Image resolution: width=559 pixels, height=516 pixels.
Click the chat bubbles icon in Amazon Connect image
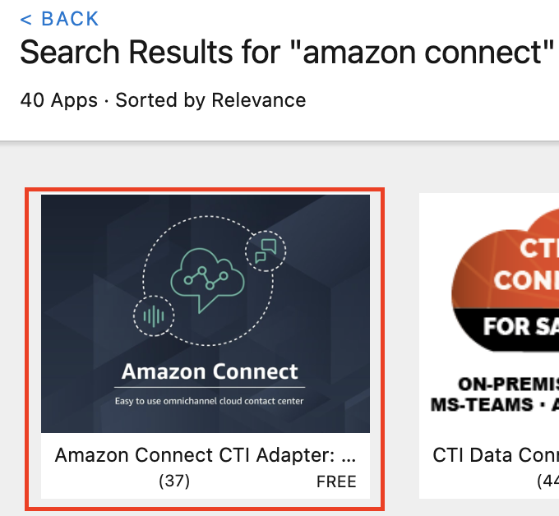(x=266, y=251)
